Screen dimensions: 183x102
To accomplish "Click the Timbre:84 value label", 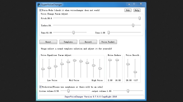I will point(46,25).
